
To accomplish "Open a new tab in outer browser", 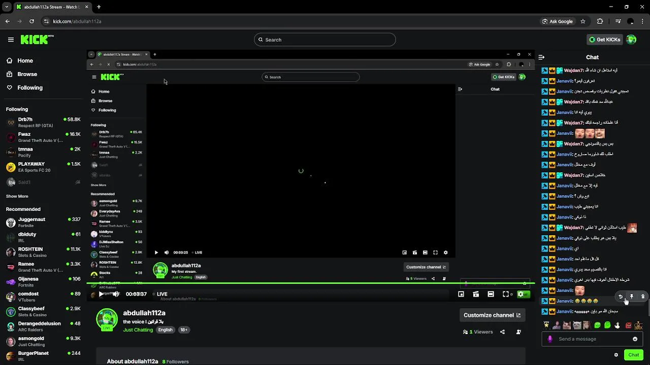I will point(99,7).
